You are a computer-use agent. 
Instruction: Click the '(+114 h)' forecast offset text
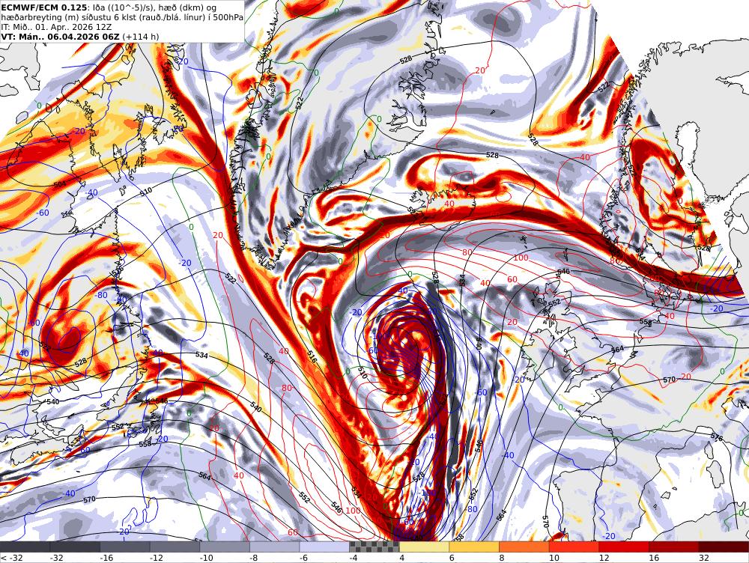(141, 37)
